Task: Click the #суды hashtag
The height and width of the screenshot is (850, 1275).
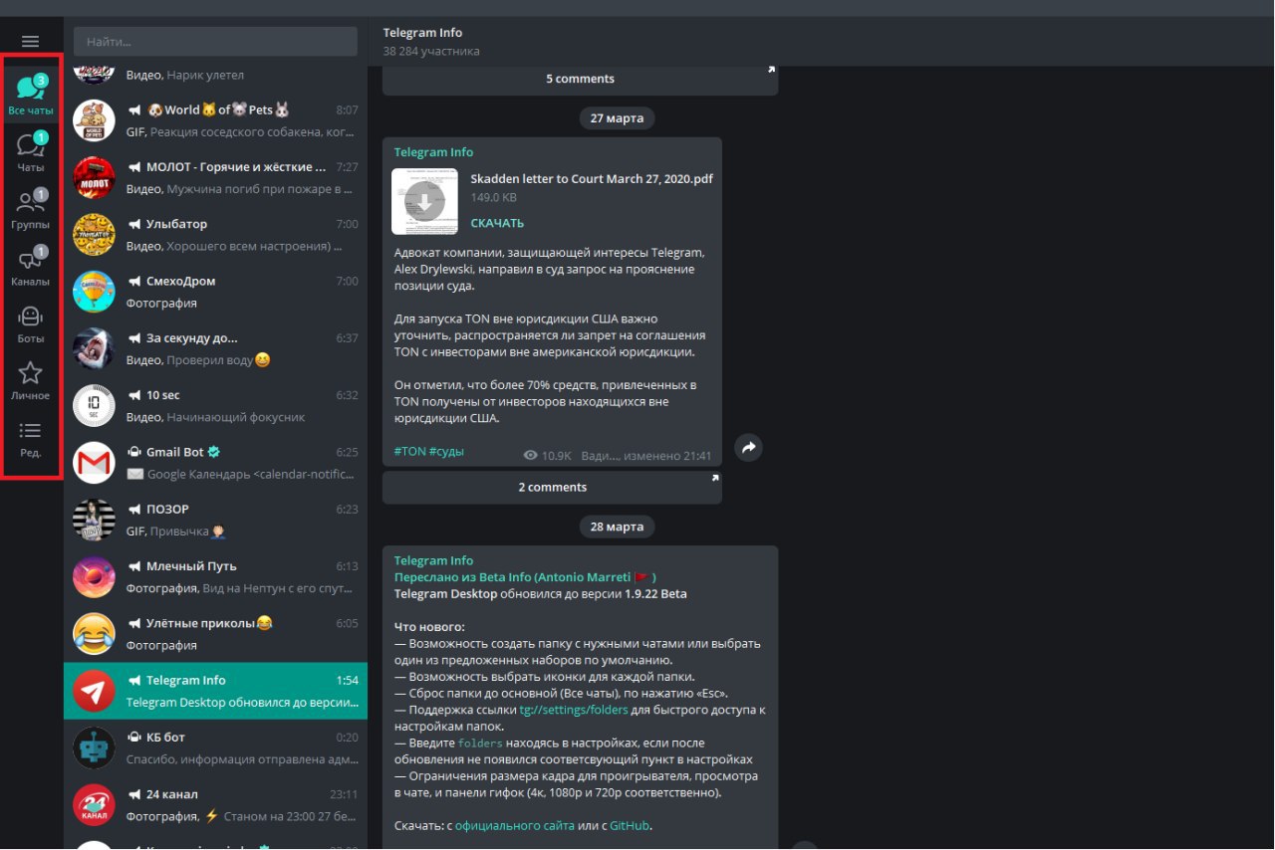Action: click(446, 452)
